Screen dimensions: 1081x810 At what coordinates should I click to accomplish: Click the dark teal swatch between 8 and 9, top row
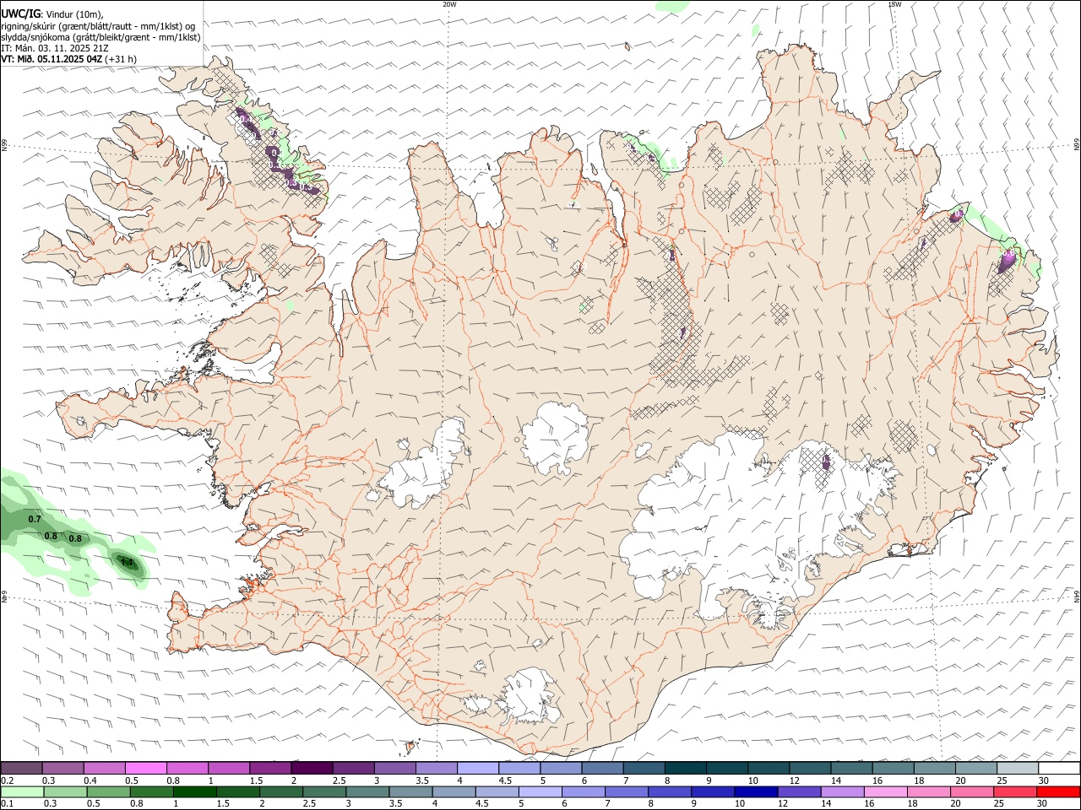tap(684, 768)
